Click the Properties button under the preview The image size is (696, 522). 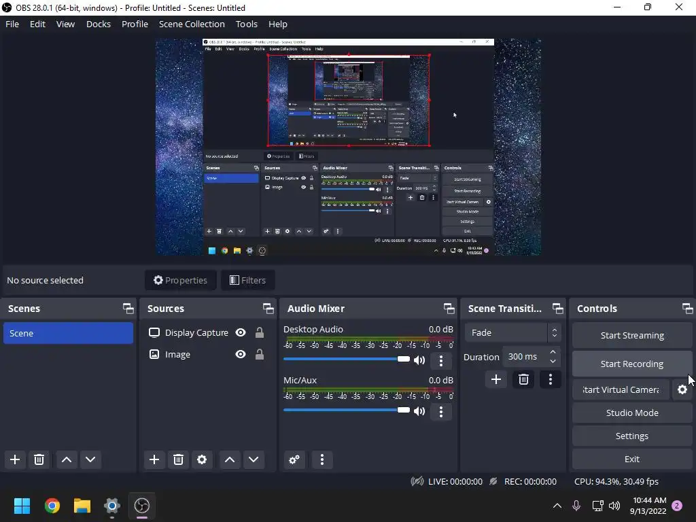click(x=181, y=280)
